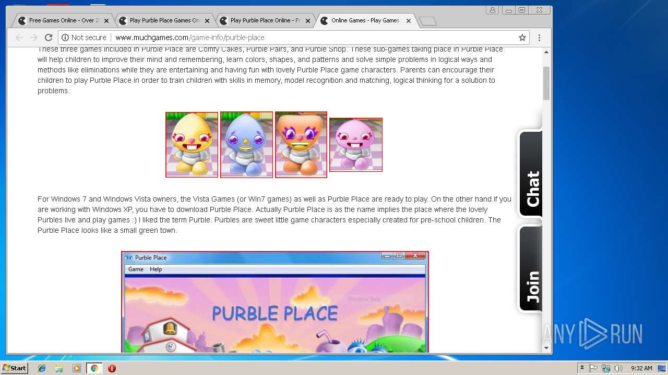Select the Chrome taskbar button
Viewport: 668px width, 375px height.
94,368
